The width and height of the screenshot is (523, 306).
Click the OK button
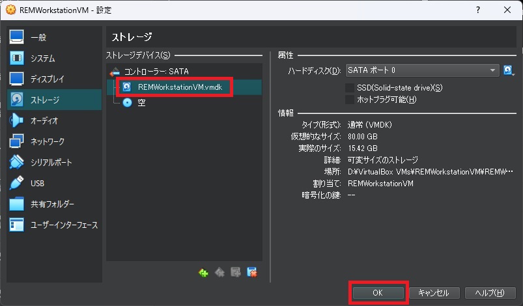378,293
